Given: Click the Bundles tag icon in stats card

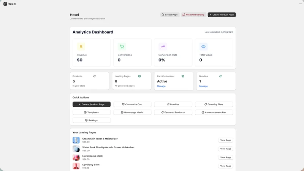Looking at the screenshot, I should (x=220, y=76).
